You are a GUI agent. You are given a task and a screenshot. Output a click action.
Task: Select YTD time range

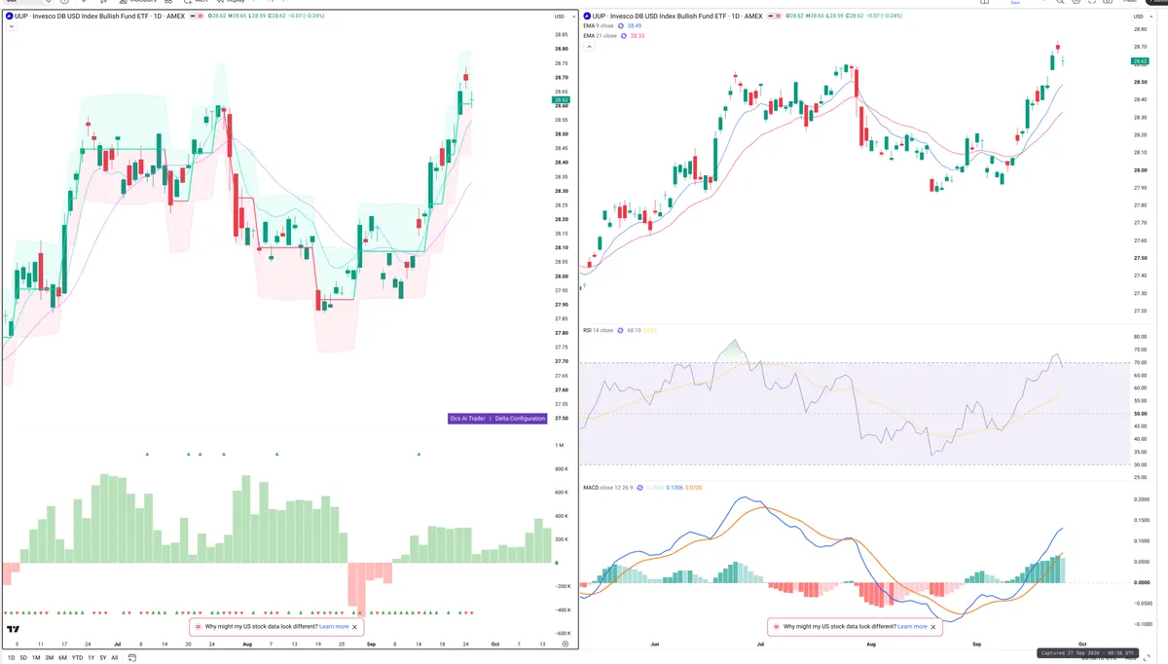[x=77, y=658]
